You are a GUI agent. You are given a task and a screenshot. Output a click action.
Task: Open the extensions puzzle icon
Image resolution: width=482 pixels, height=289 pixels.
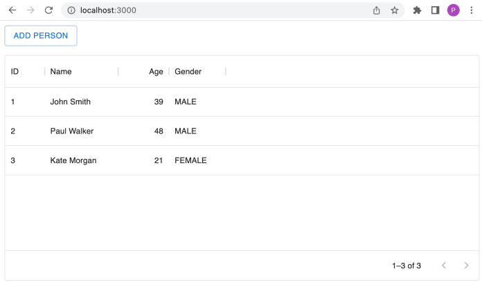417,10
